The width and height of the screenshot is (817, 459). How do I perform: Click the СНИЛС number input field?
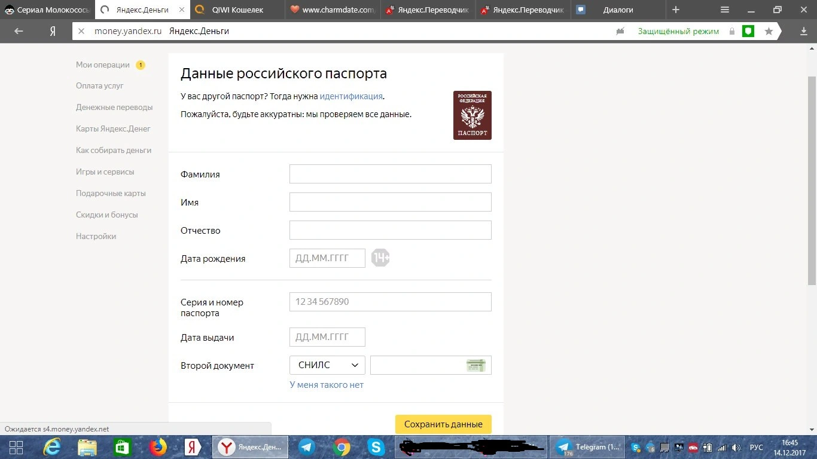coord(431,365)
